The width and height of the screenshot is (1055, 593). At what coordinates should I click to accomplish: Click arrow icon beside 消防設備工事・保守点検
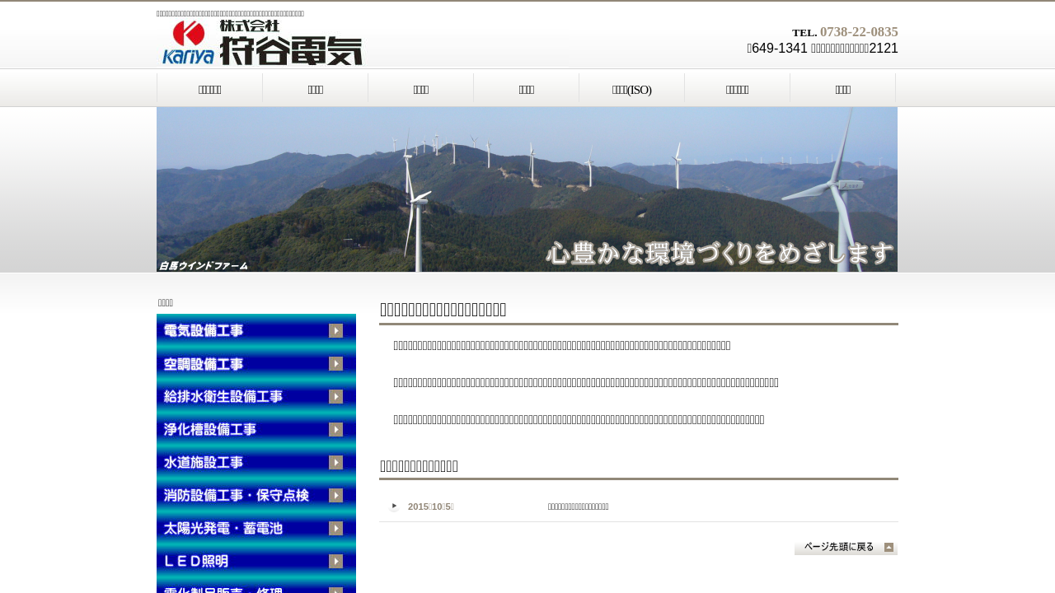click(335, 496)
